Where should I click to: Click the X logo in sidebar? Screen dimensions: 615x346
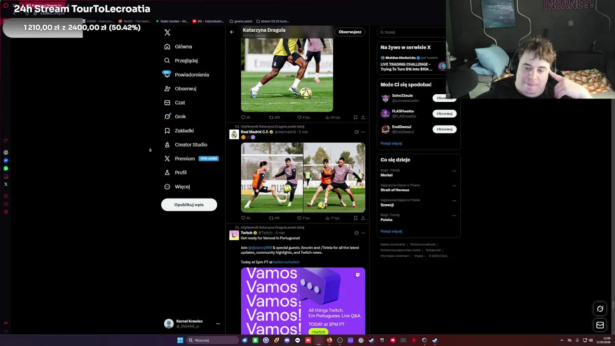pos(167,32)
